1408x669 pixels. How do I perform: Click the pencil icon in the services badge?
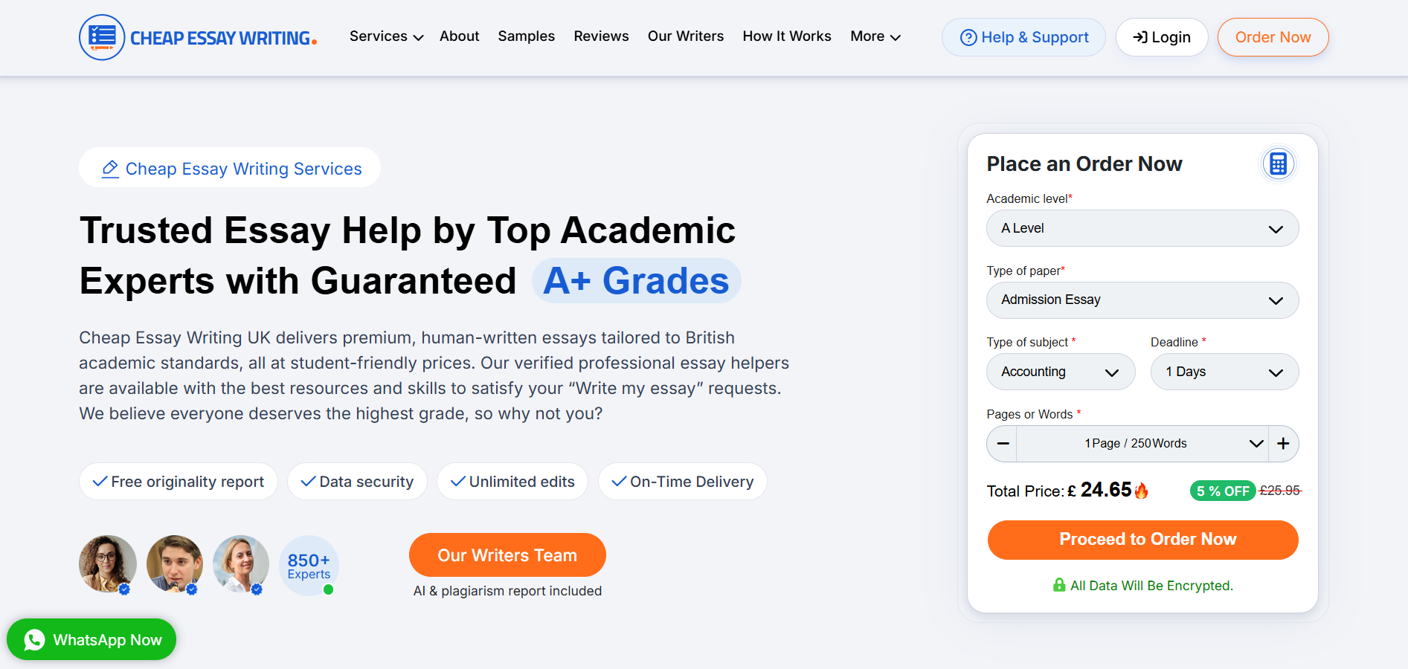[110, 168]
